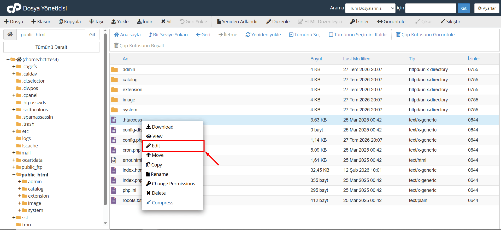Click the error.html file icon
Image resolution: width=501 pixels, height=230 pixels.
pos(114,160)
